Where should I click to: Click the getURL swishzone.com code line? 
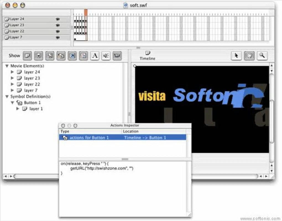point(102,168)
